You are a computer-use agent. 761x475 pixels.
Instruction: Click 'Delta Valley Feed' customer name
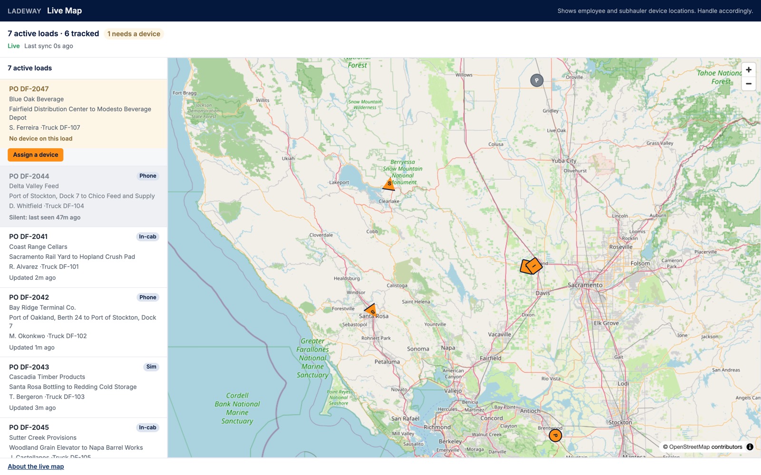[34, 186]
